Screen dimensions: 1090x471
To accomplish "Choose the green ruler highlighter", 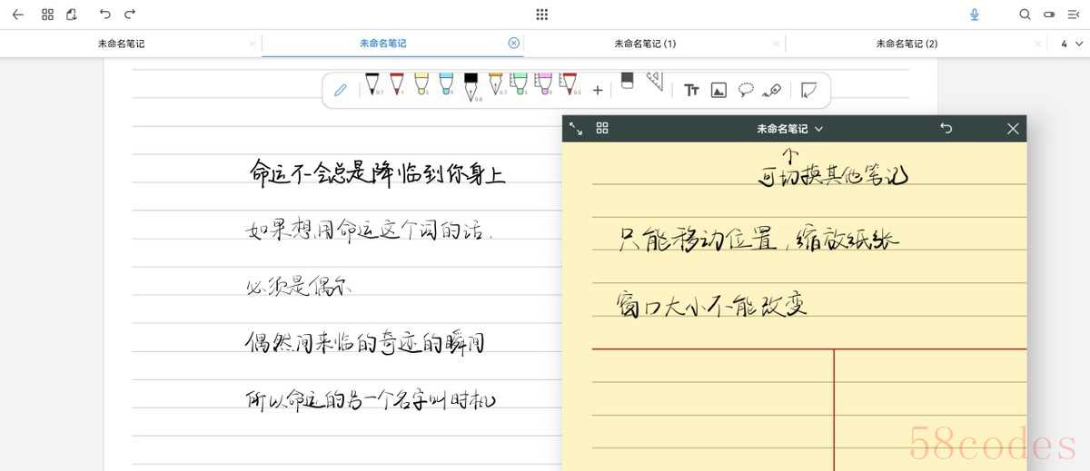I will 519,84.
